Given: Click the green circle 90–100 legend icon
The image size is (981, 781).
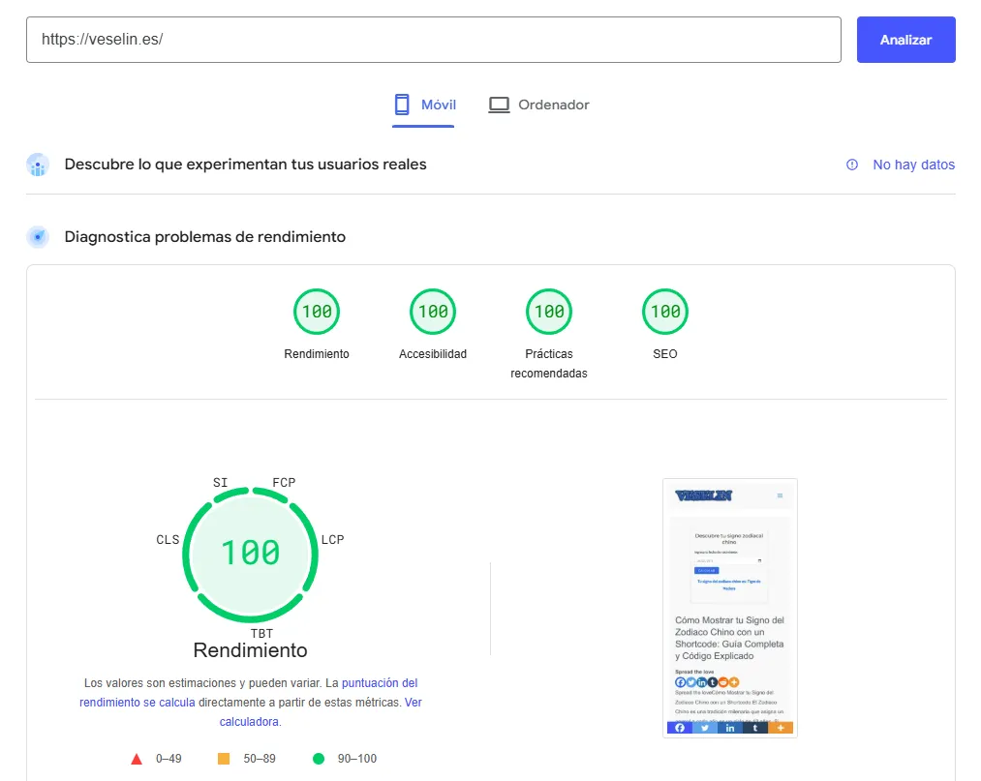Looking at the screenshot, I should 318,759.
